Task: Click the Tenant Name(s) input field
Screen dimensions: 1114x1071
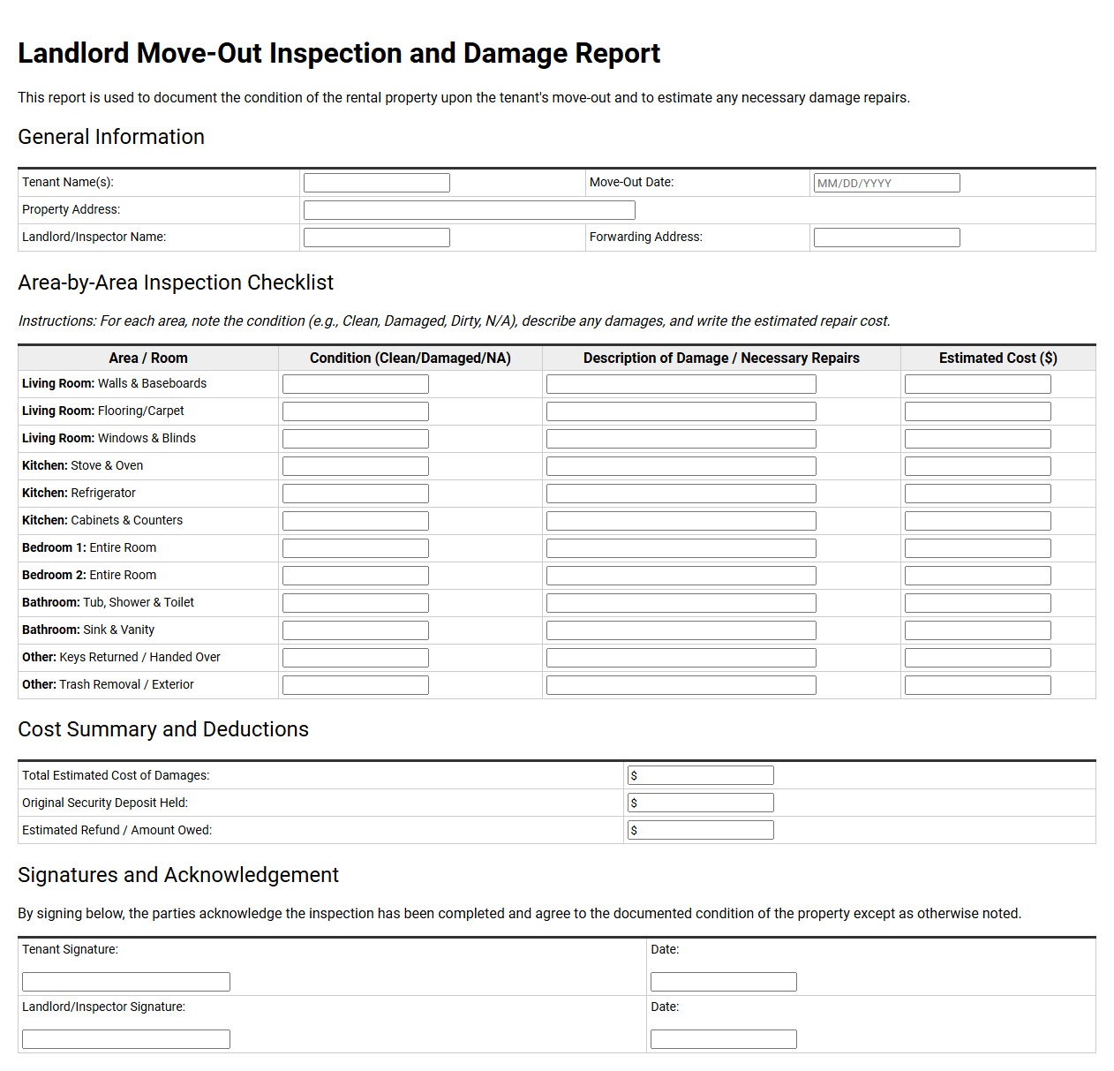Action: [377, 183]
